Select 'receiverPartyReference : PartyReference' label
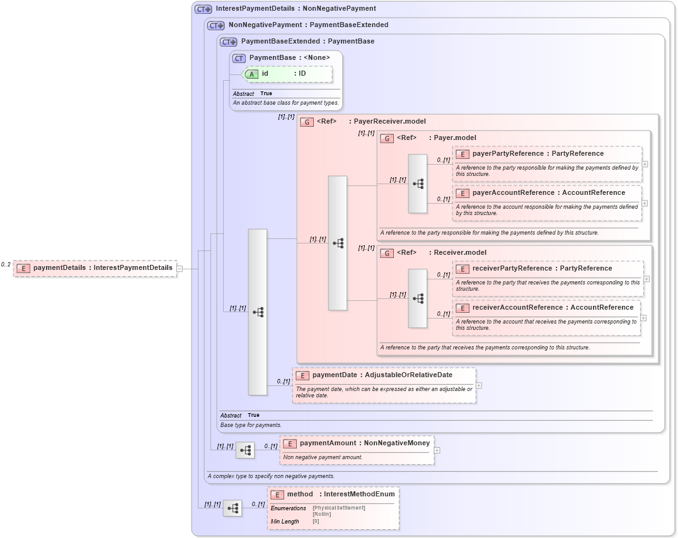The height and width of the screenshot is (538, 678). [x=543, y=269]
